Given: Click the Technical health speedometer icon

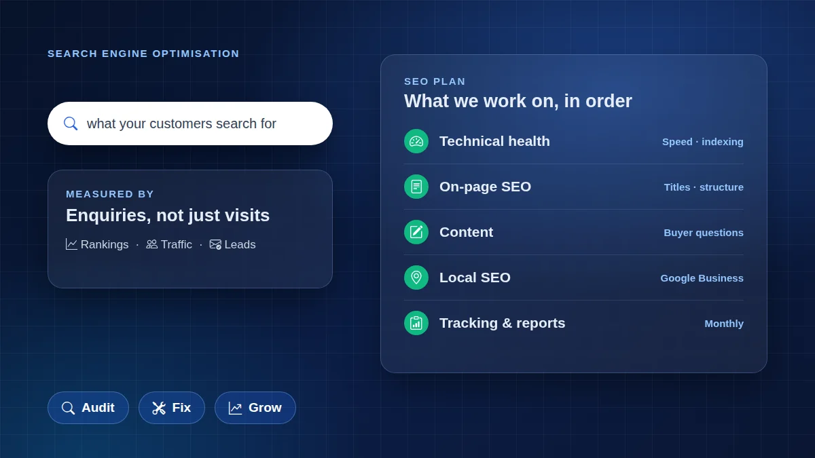Looking at the screenshot, I should coord(416,141).
